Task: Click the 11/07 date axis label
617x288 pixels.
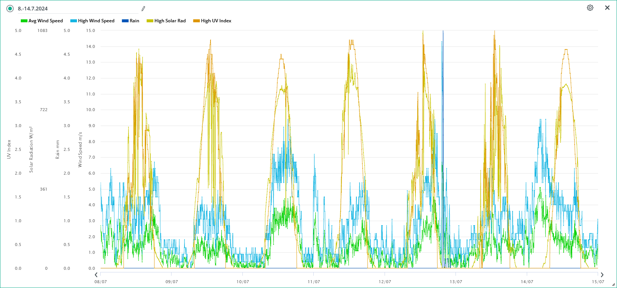Action: click(x=314, y=282)
